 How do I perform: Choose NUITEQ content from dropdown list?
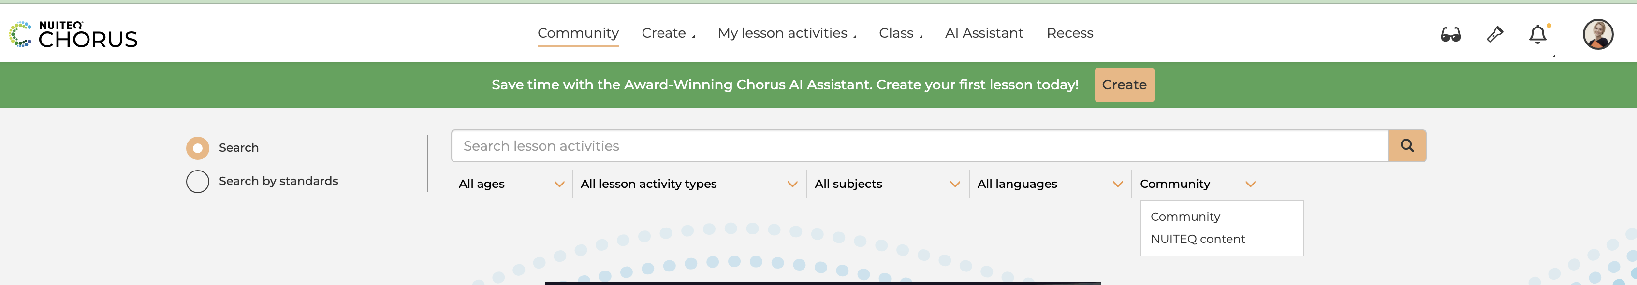coord(1198,239)
